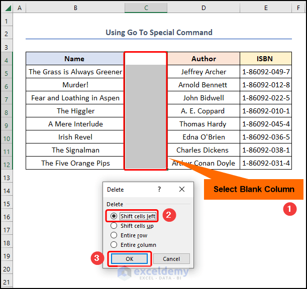Viewport: 307px width, 289px height.
Task: Click cell 'The Grass is Always Greener'
Action: 74,72
